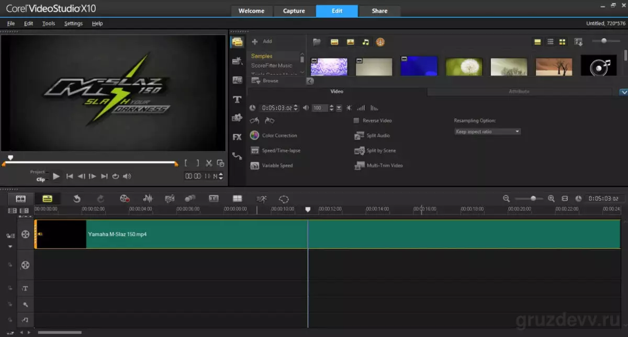
Task: Switch library to thumbnail view
Action: point(562,42)
